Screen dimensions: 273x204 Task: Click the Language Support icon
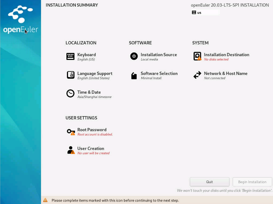tap(70, 75)
